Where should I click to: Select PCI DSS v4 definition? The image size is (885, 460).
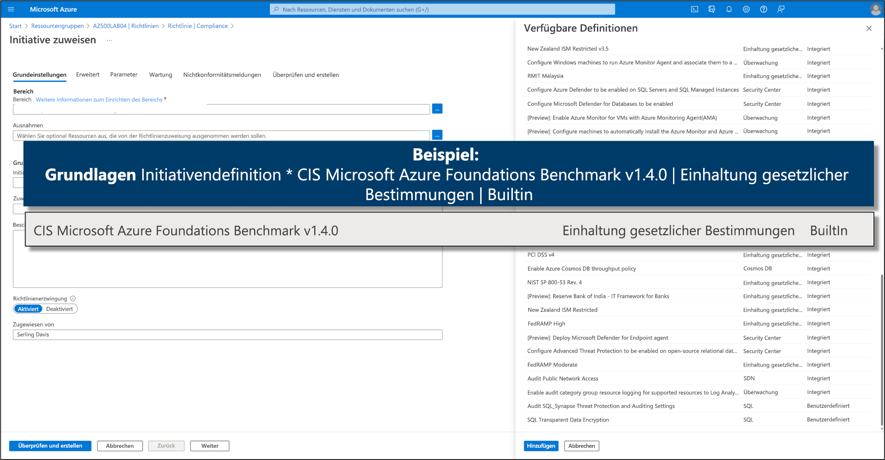[698, 255]
